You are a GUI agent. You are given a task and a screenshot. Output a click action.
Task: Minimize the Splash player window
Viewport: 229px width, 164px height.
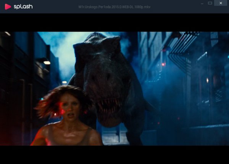pos(202,3)
